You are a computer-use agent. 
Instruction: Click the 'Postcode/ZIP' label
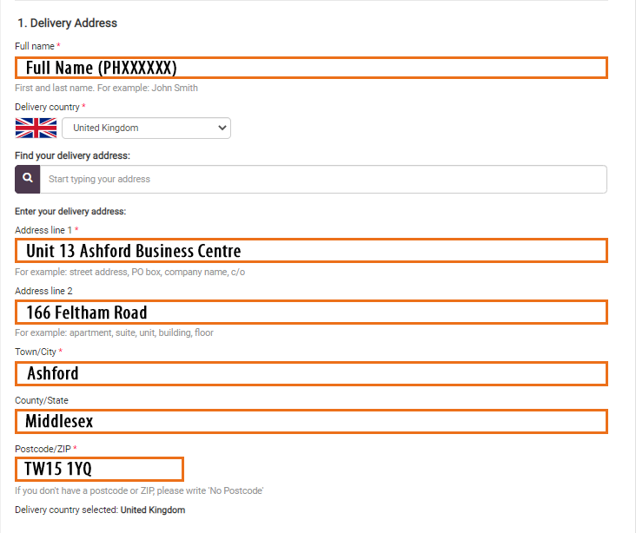click(x=43, y=449)
